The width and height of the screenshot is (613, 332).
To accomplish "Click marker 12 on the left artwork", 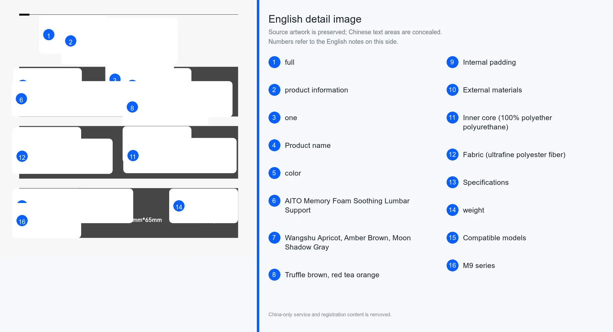I will (x=22, y=156).
